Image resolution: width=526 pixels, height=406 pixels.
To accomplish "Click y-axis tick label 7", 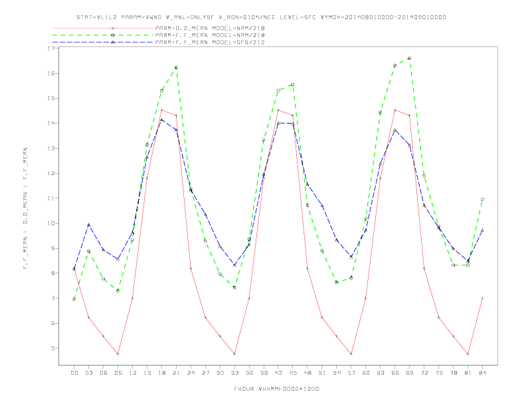I will [52, 298].
